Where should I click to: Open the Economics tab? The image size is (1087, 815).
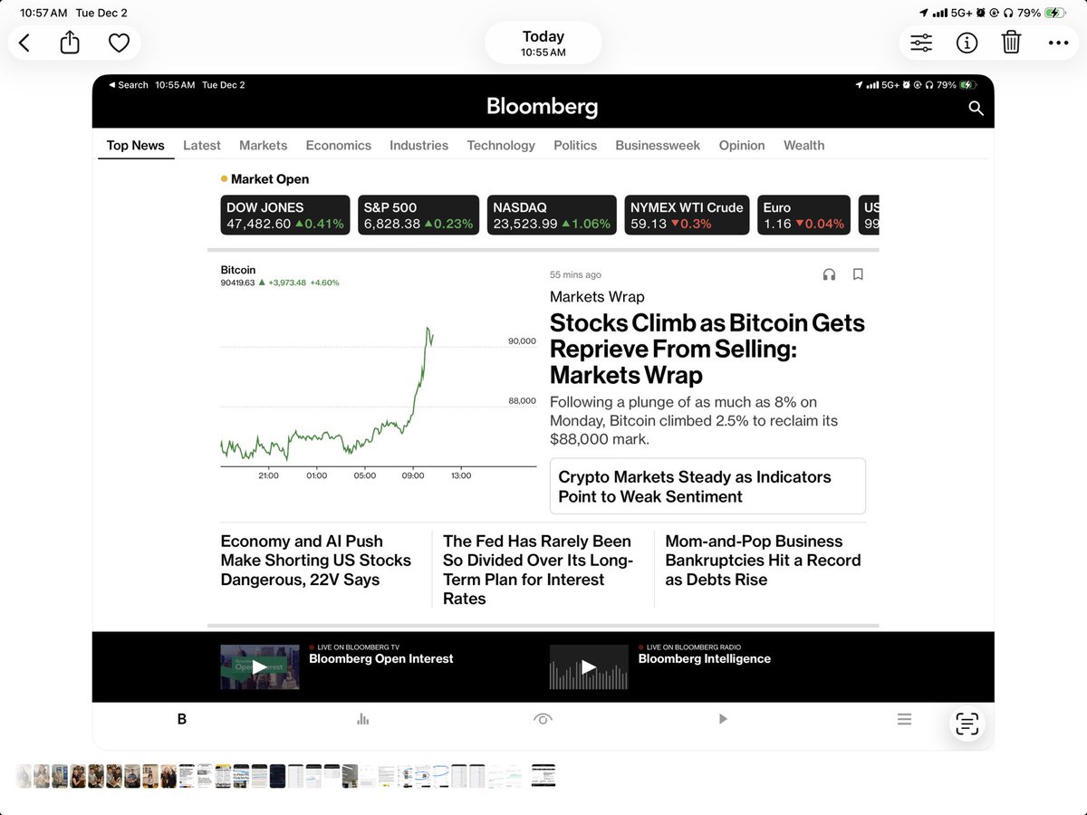click(x=339, y=145)
